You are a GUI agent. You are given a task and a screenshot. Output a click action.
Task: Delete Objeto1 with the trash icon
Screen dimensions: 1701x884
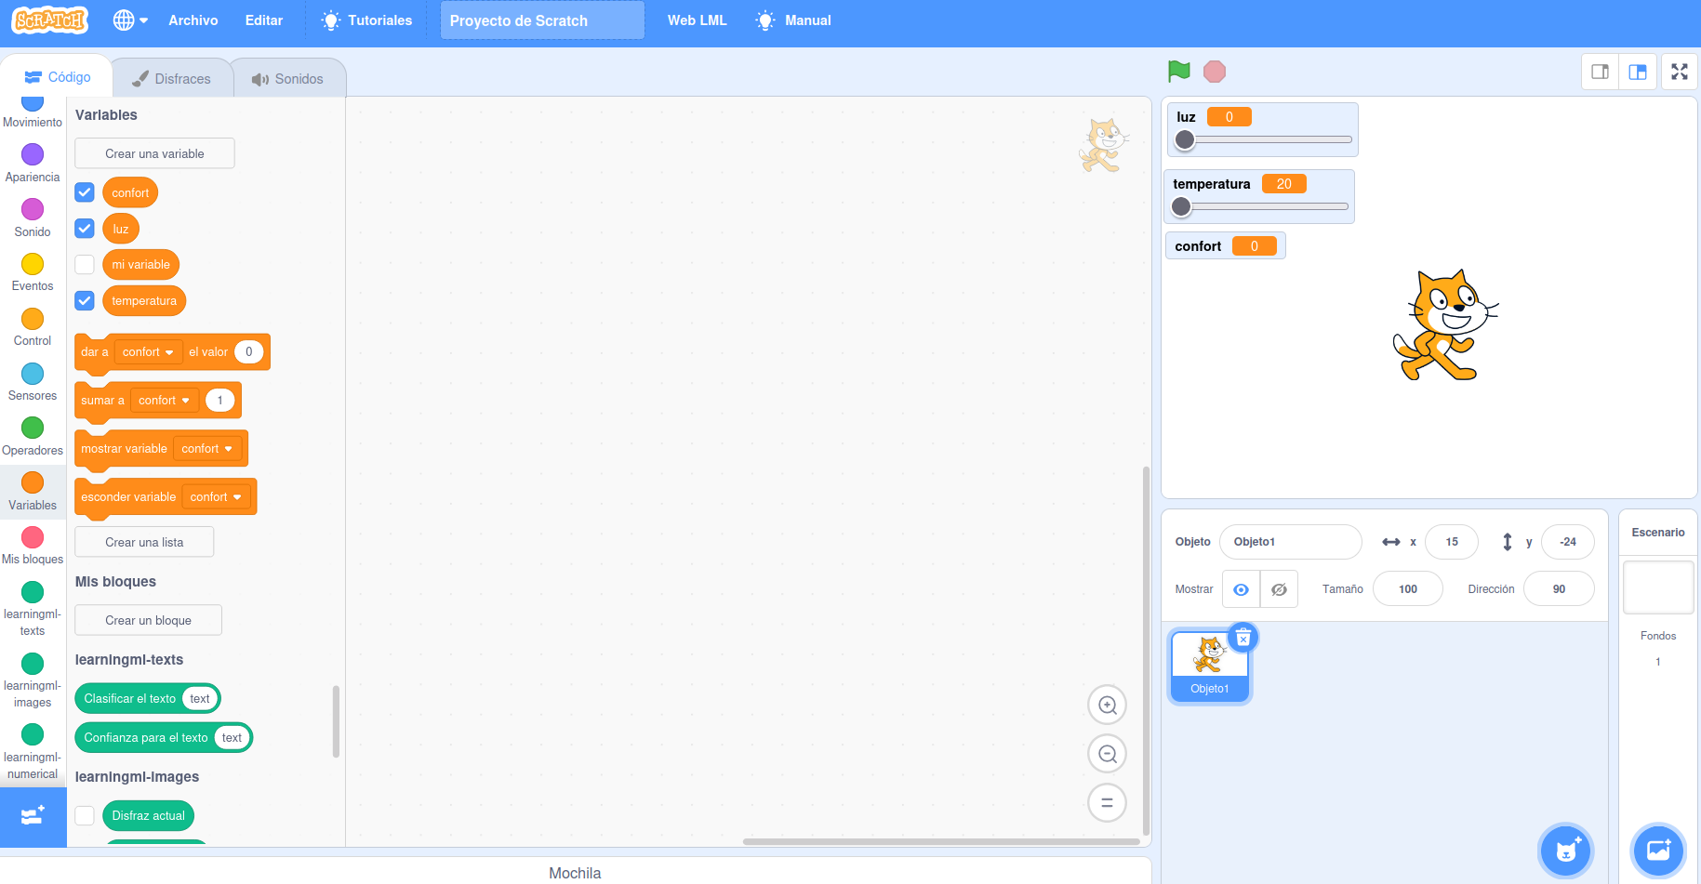pyautogui.click(x=1243, y=638)
